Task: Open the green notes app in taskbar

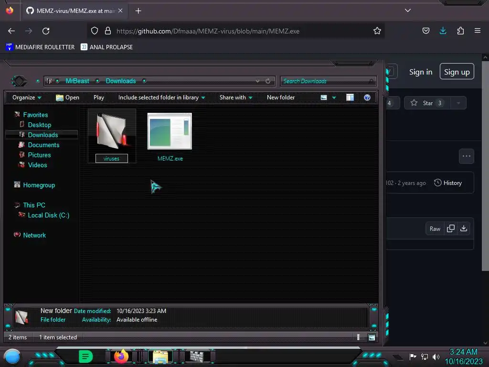Action: click(85, 356)
